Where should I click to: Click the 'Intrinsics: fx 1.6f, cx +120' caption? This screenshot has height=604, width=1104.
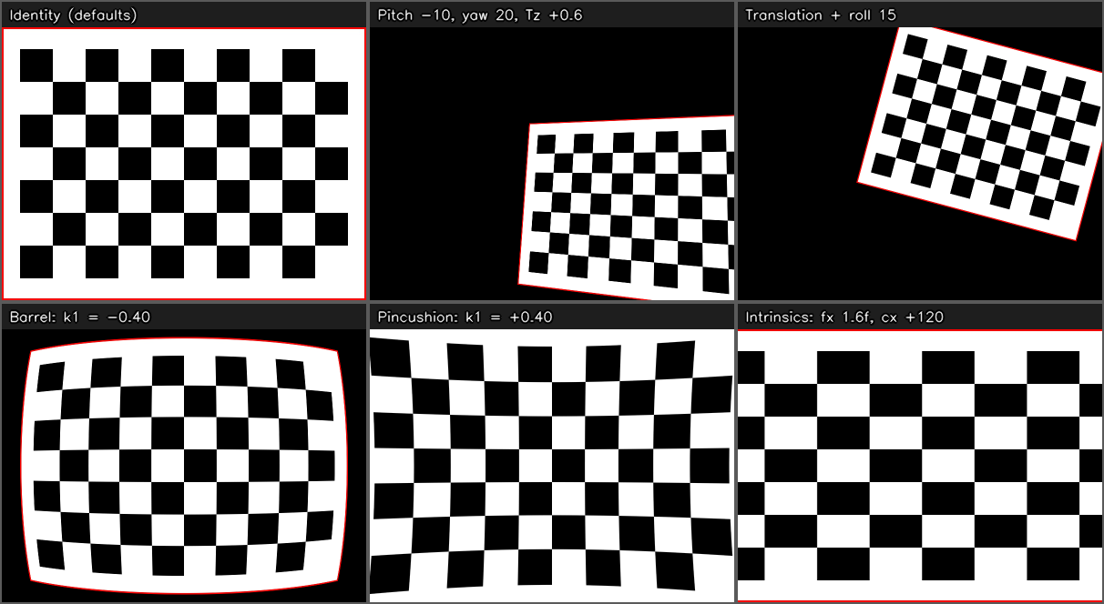coord(844,317)
